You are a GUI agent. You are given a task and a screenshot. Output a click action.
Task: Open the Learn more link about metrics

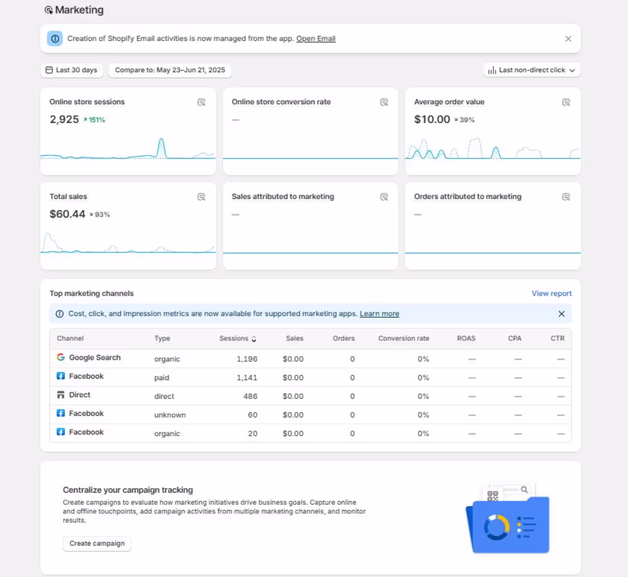[379, 313]
